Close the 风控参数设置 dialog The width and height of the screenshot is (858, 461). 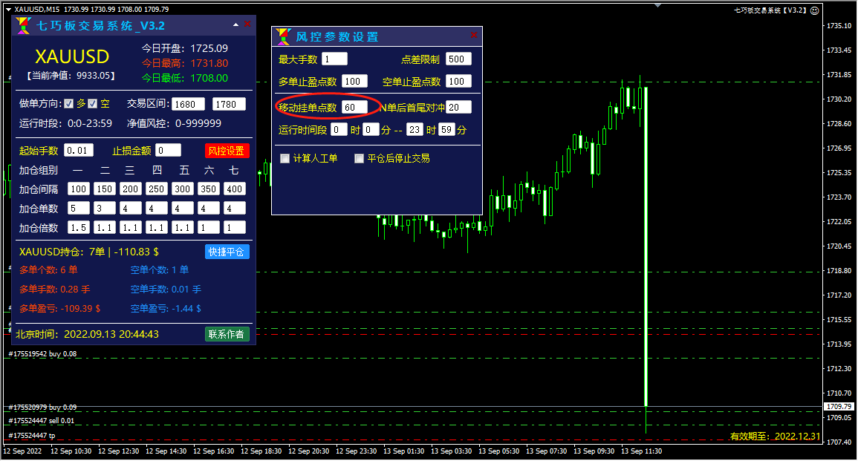(x=474, y=36)
